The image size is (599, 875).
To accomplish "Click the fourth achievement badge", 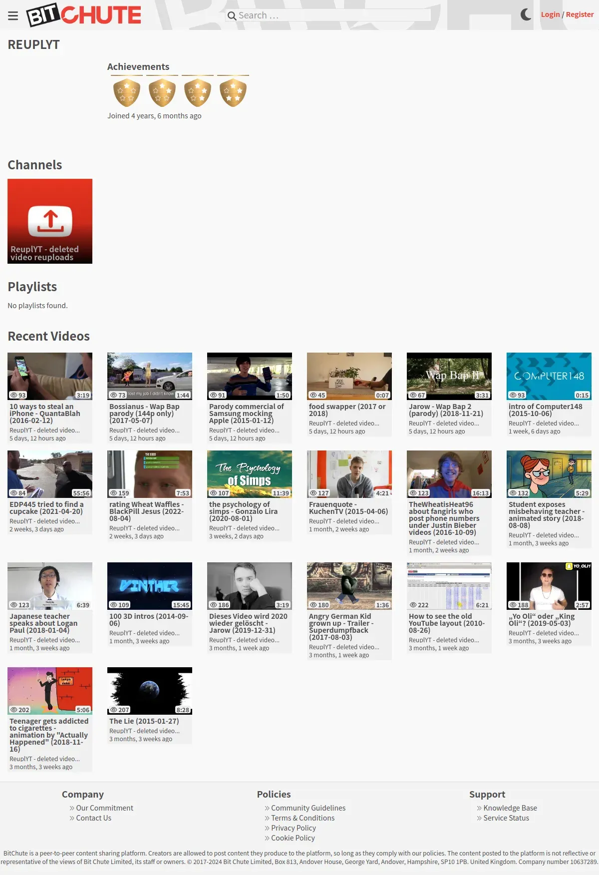I will [x=233, y=92].
